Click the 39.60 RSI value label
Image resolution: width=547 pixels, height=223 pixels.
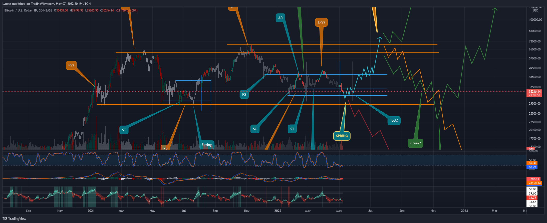pos(532,194)
